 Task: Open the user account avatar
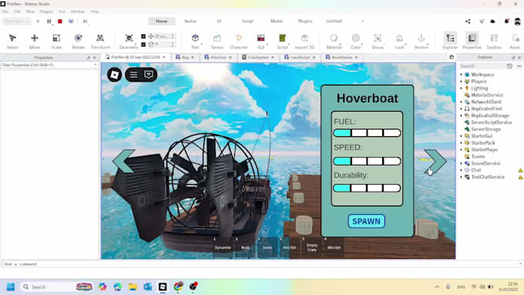point(517,22)
